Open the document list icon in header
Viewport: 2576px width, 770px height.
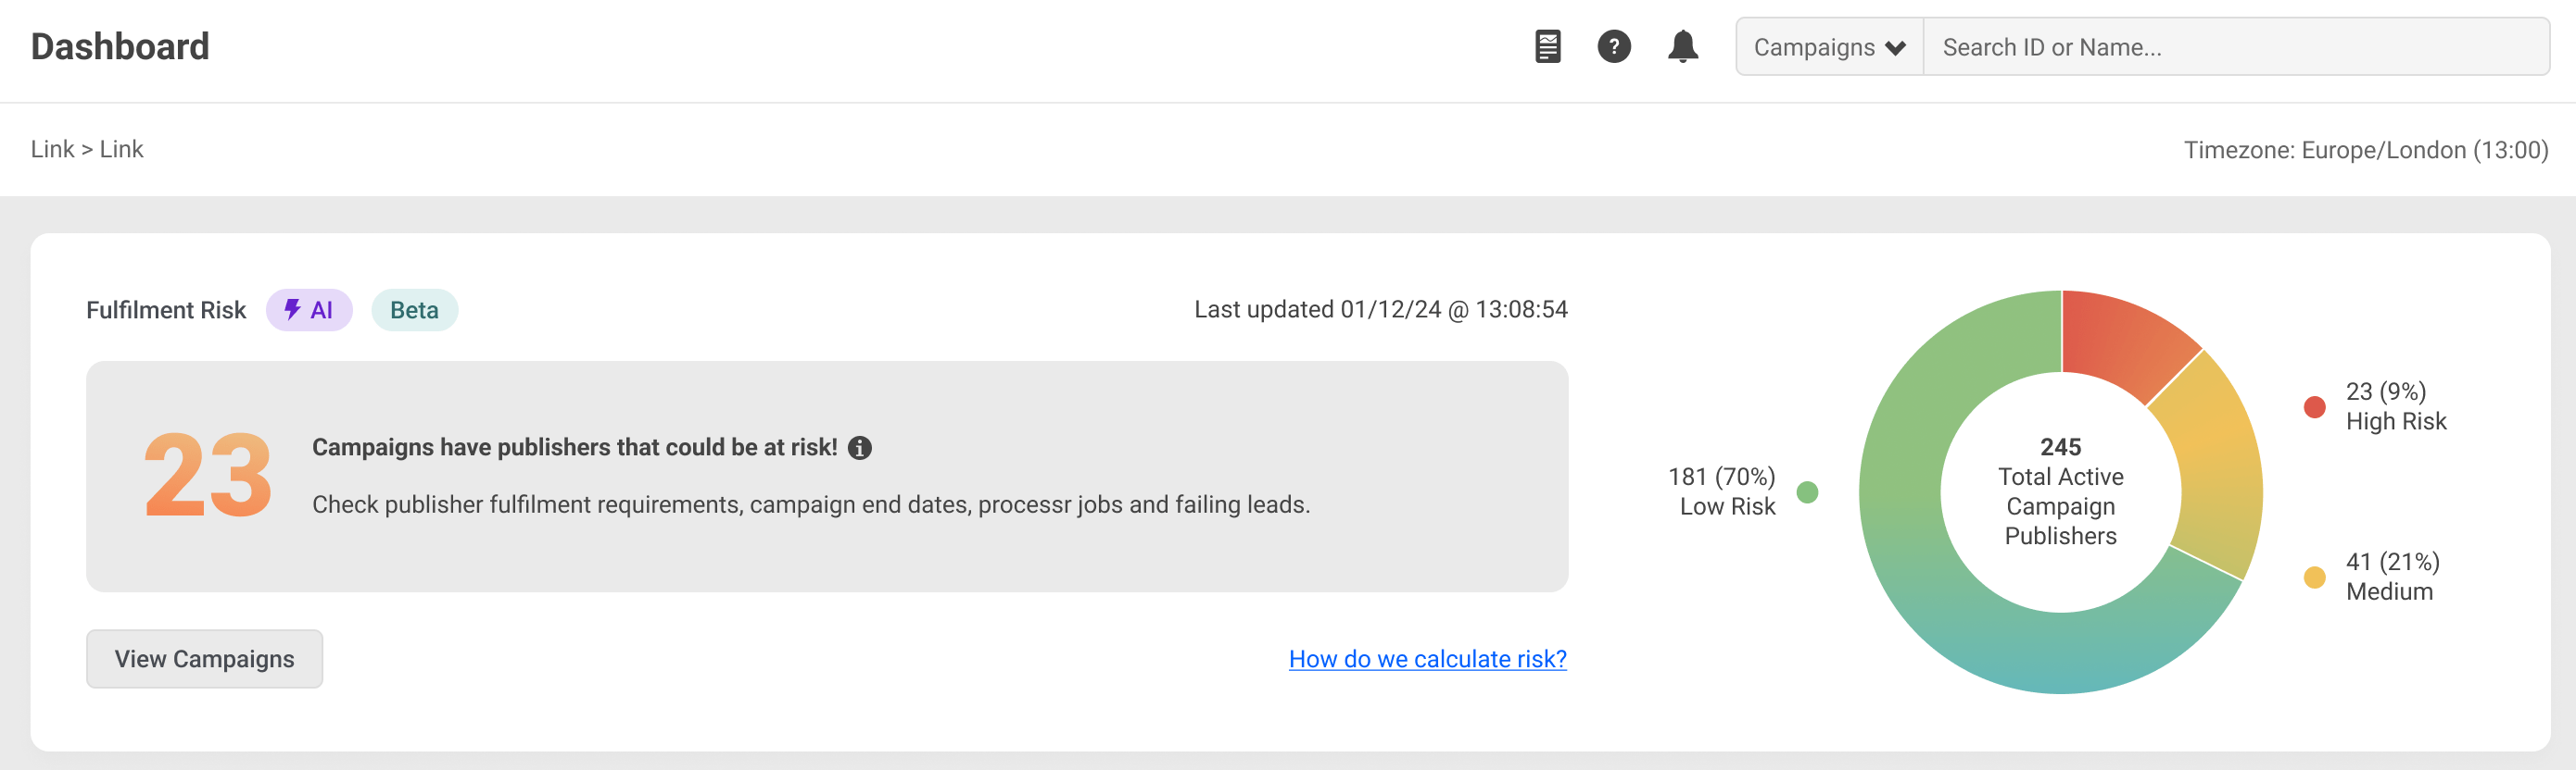pyautogui.click(x=1547, y=46)
